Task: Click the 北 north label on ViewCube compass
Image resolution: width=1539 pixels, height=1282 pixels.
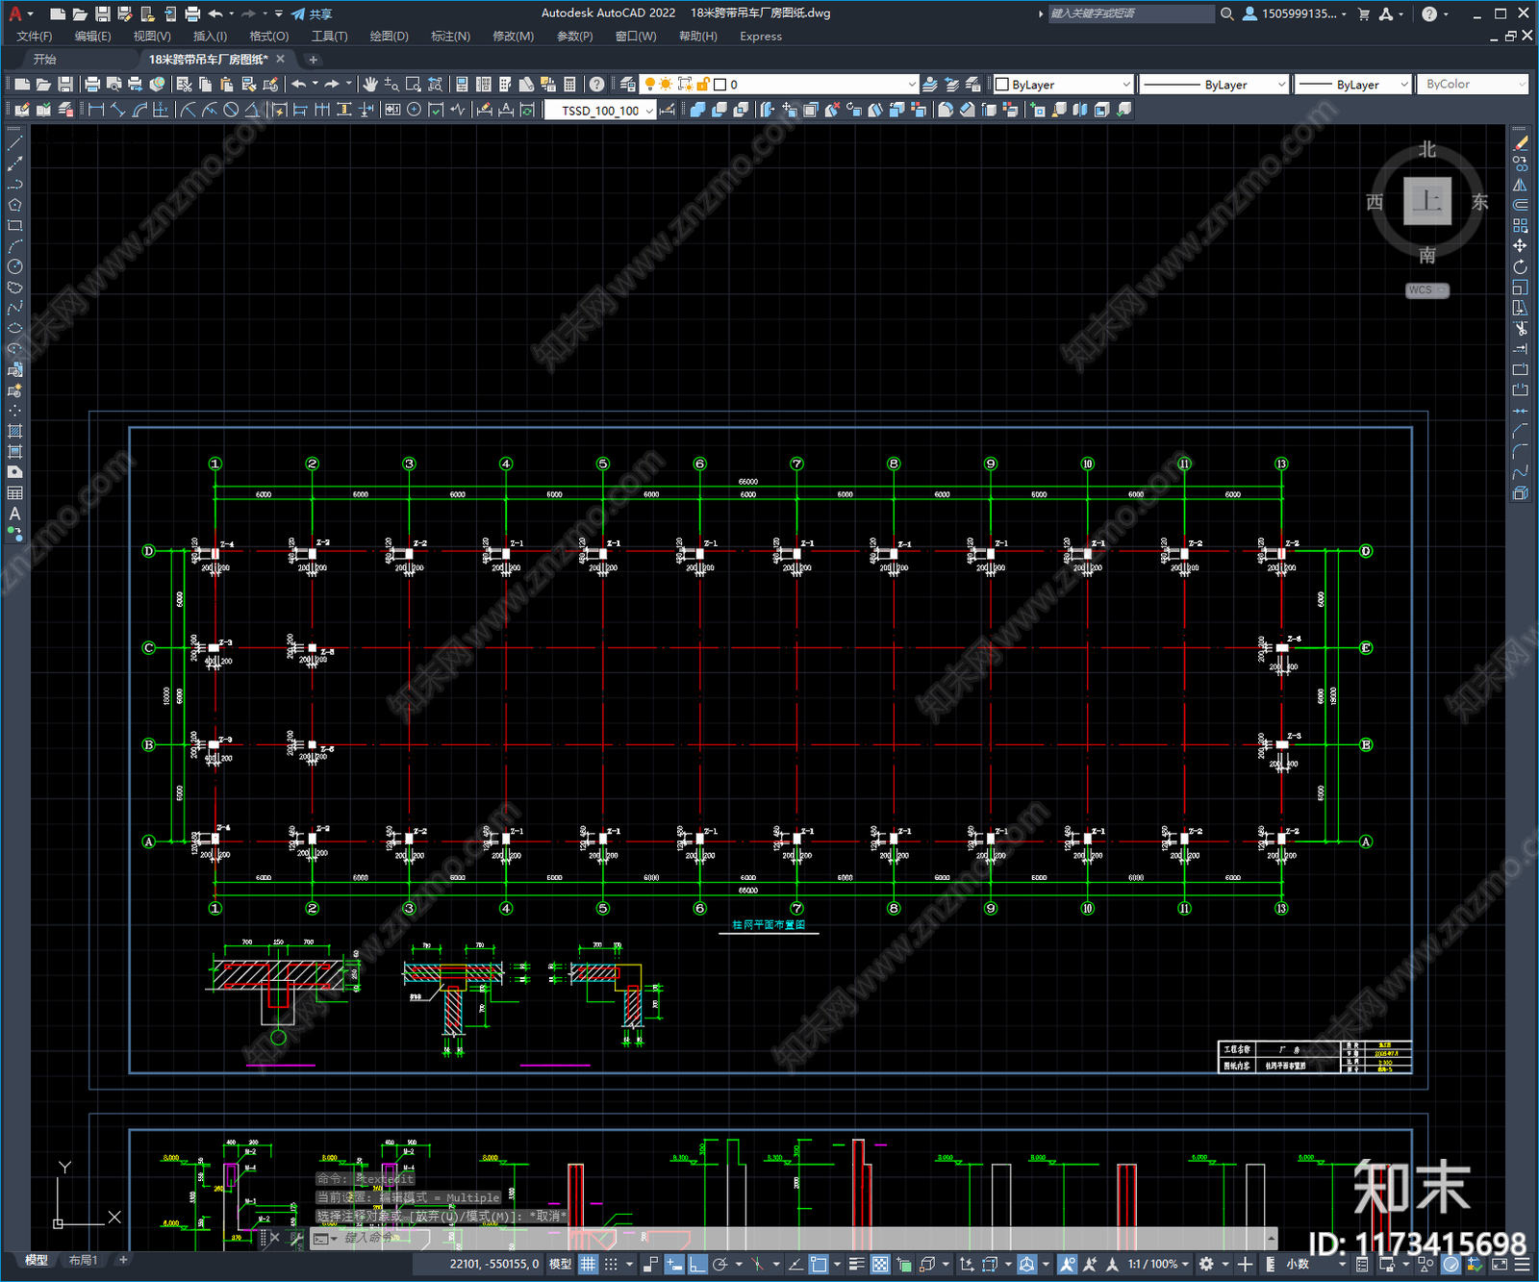Action: (1427, 149)
